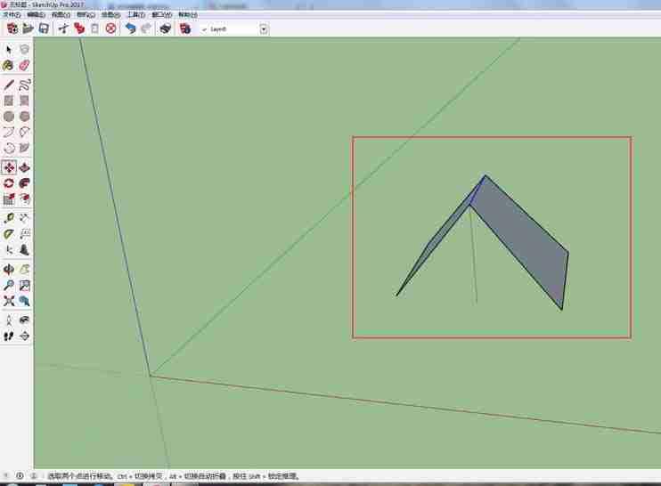The height and width of the screenshot is (486, 661).
Task: Open a file using toolbar folder icon
Action: click(29, 28)
